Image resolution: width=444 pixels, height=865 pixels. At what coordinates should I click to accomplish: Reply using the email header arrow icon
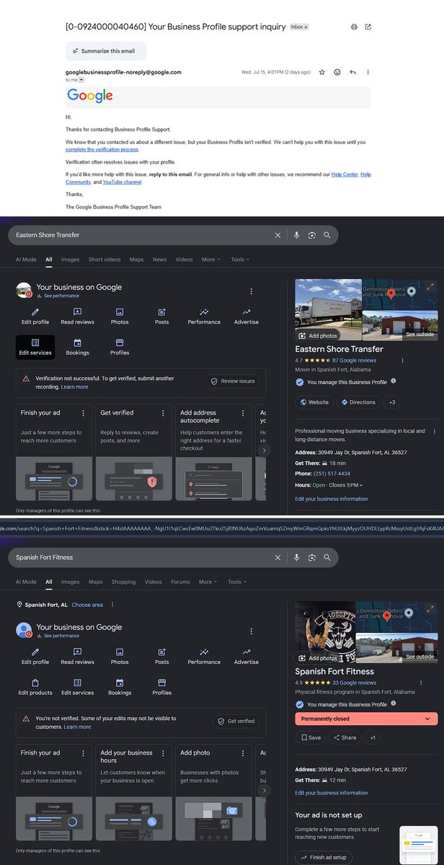(x=352, y=72)
